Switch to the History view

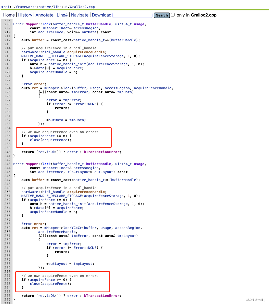point(25,15)
